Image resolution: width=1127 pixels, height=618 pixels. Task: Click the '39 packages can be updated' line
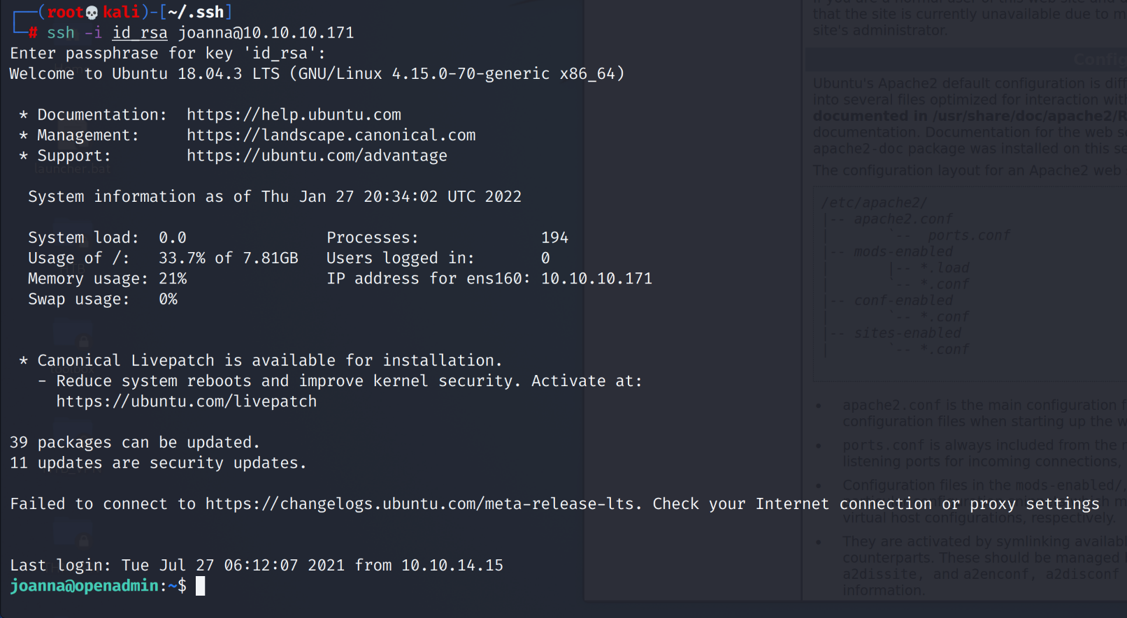[134, 443]
